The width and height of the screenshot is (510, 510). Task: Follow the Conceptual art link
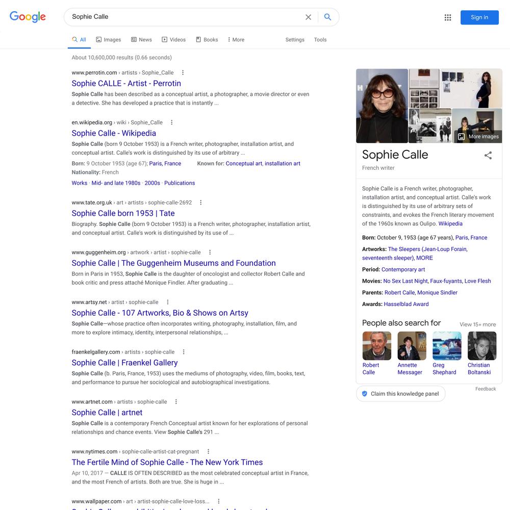click(x=244, y=163)
